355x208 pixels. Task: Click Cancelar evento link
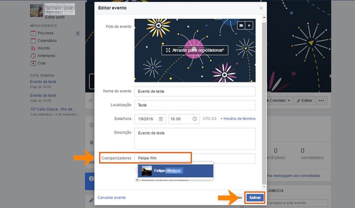coord(111,198)
